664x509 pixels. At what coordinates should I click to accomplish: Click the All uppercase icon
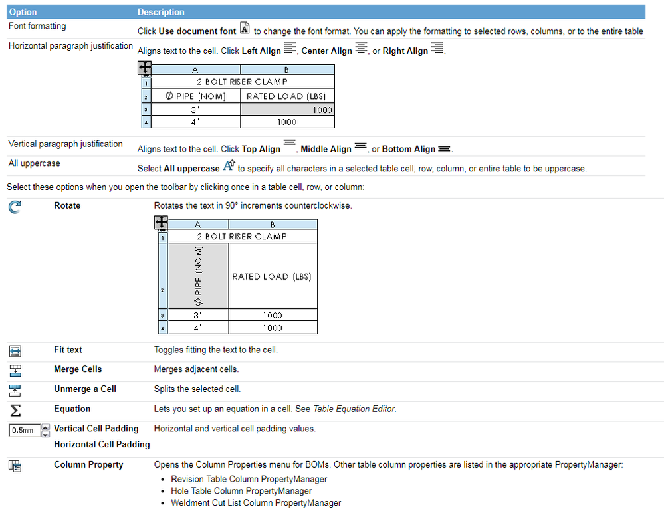coord(229,165)
